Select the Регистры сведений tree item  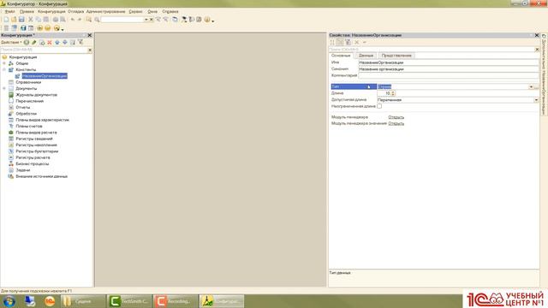(x=34, y=139)
